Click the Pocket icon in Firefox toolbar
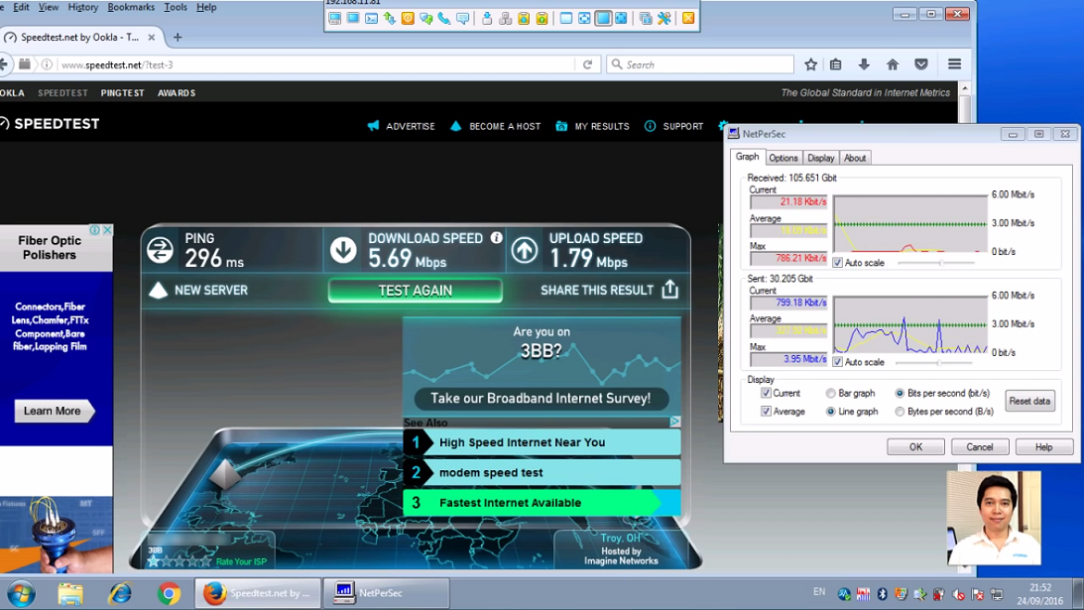1084x610 pixels. pos(921,64)
